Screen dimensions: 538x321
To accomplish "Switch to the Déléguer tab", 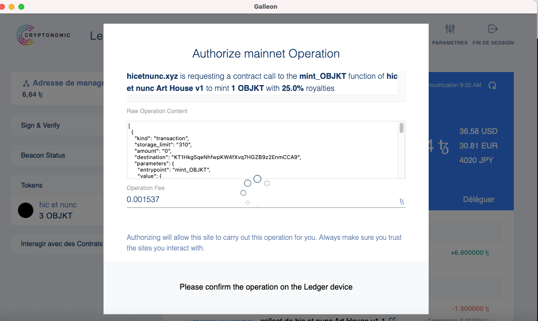I will (x=478, y=199).
